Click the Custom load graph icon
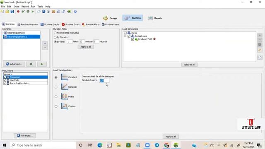 64,106
